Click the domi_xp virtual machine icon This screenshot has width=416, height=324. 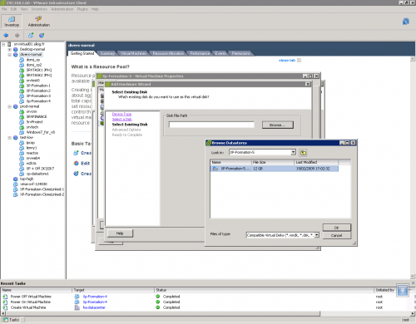[x=22, y=60]
